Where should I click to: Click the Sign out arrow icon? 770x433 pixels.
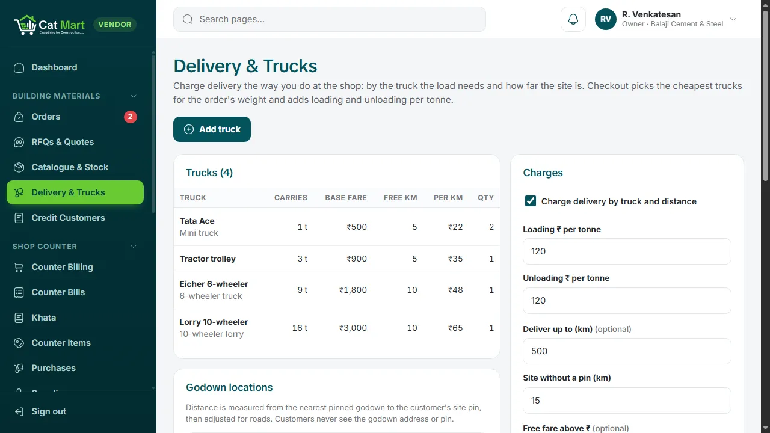click(x=19, y=411)
